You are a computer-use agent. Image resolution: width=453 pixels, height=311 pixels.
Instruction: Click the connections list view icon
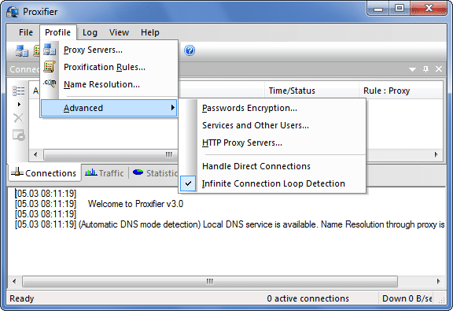tap(19, 91)
